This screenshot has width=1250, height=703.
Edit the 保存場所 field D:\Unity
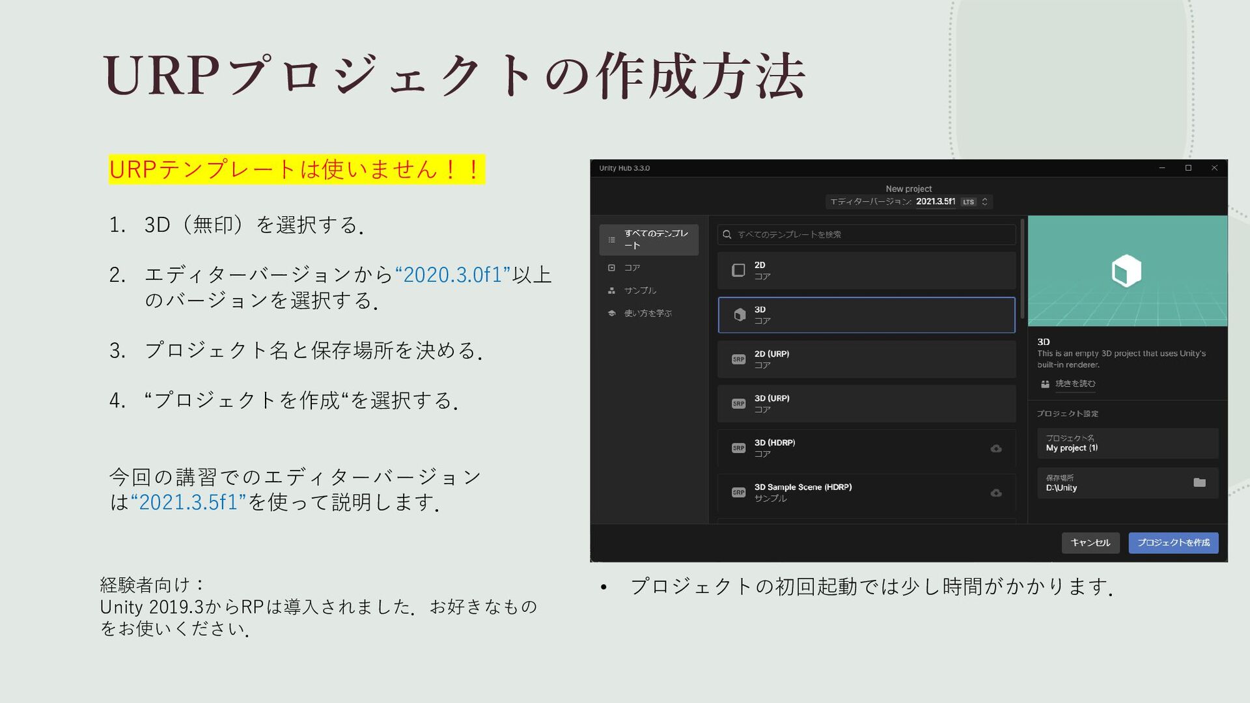[x=1128, y=483]
